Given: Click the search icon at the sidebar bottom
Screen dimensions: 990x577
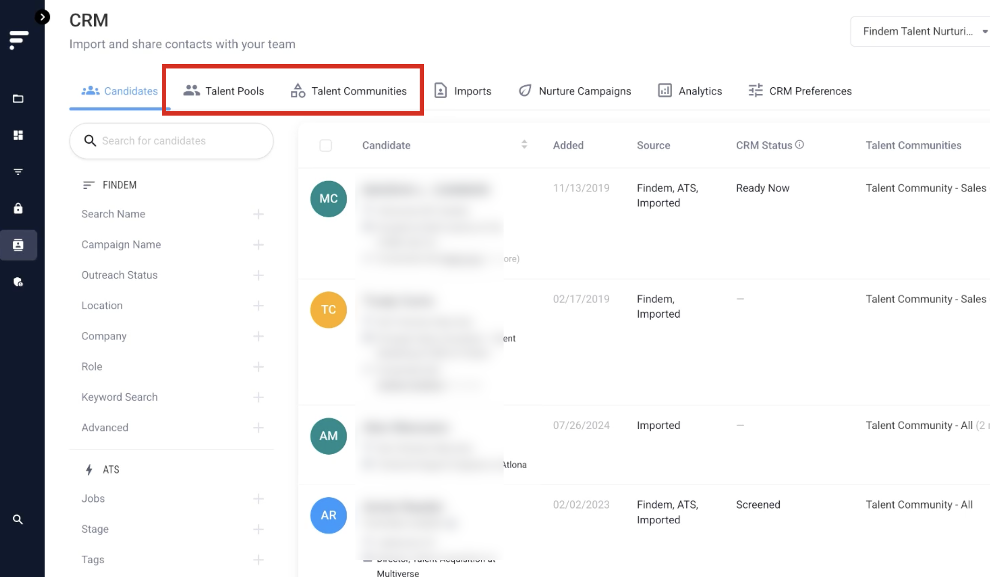Looking at the screenshot, I should 18,519.
